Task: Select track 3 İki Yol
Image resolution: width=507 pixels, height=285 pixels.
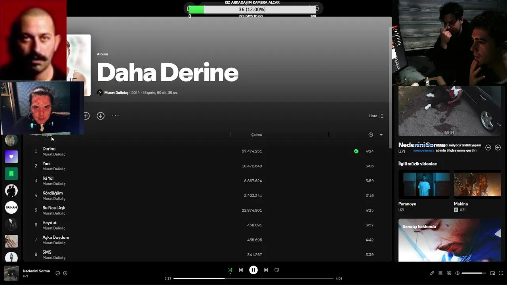Action: (x=207, y=180)
